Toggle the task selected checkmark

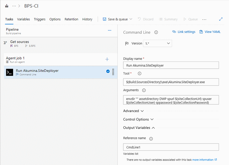108,71
